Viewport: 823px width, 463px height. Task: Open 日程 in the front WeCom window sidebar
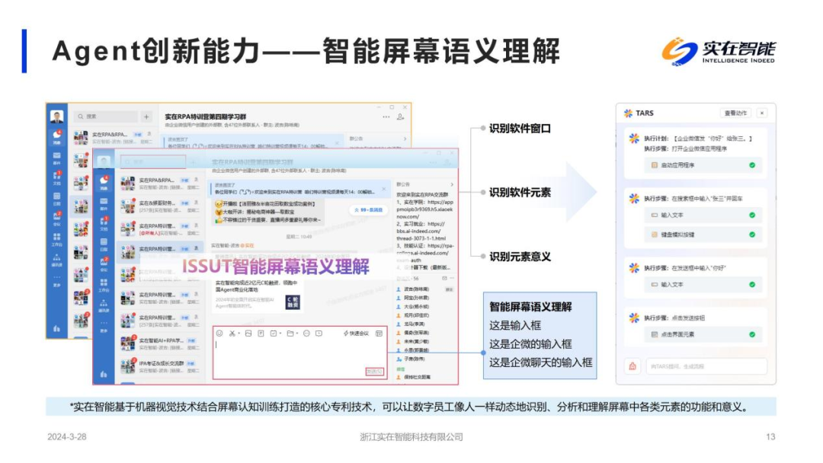pyautogui.click(x=104, y=244)
